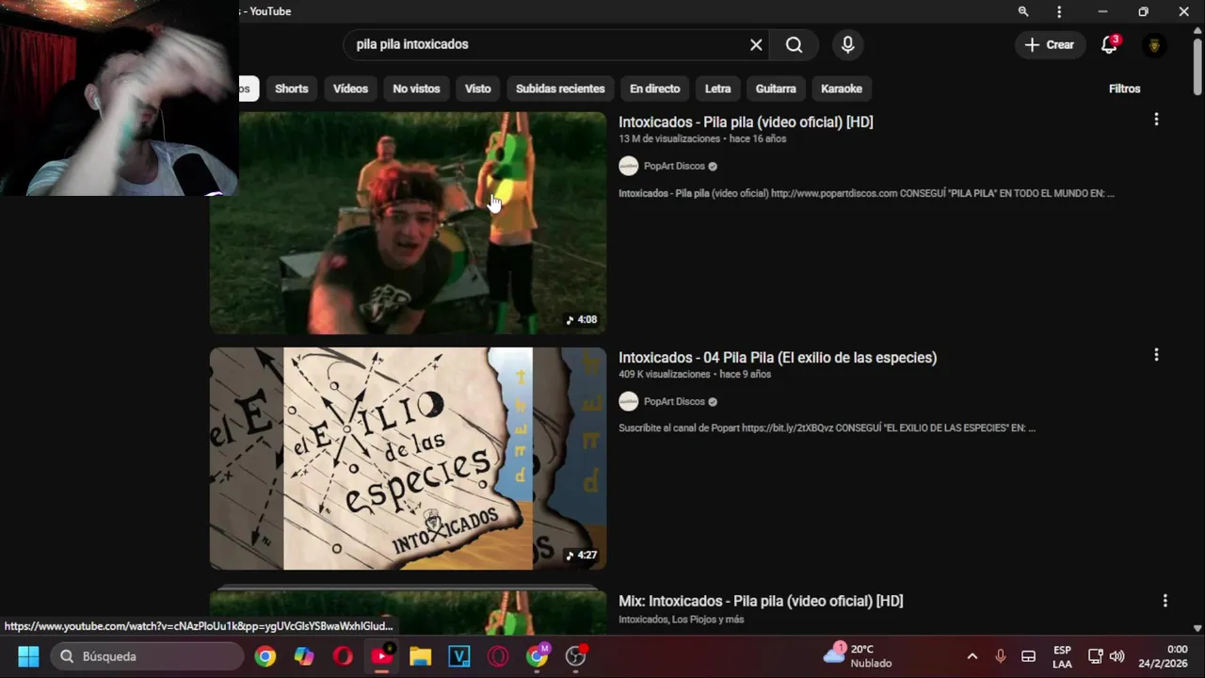Open Intoxicados - 04 Pila Pila title link
1205x678 pixels.
778,357
